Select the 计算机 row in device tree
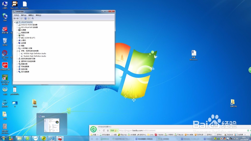Image resolution: width=251 pixels, height=141 pixels. 22,41
